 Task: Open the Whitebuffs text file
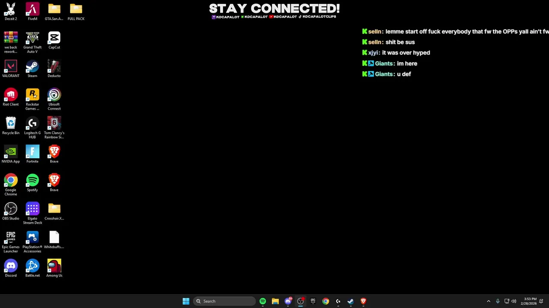tap(54, 240)
